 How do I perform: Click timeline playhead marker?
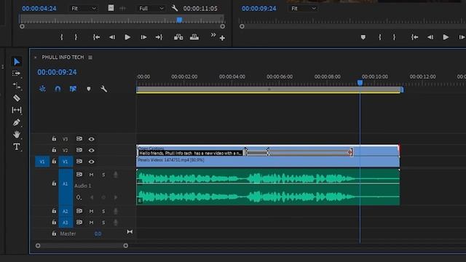360,82
